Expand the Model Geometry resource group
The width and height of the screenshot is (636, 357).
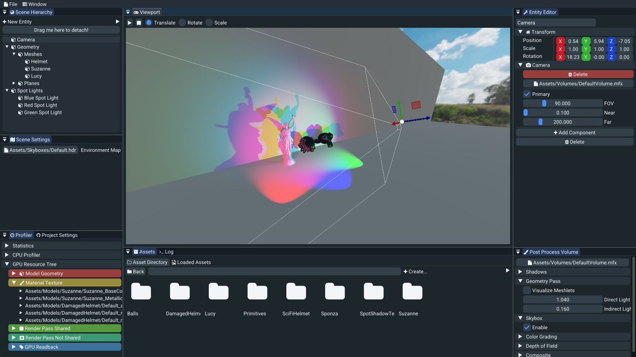point(14,273)
